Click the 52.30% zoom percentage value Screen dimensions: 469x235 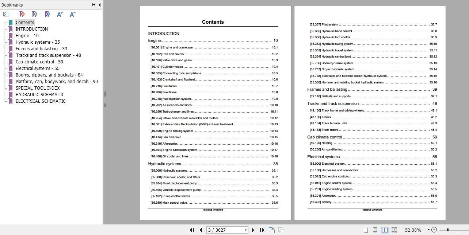pyautogui.click(x=413, y=230)
